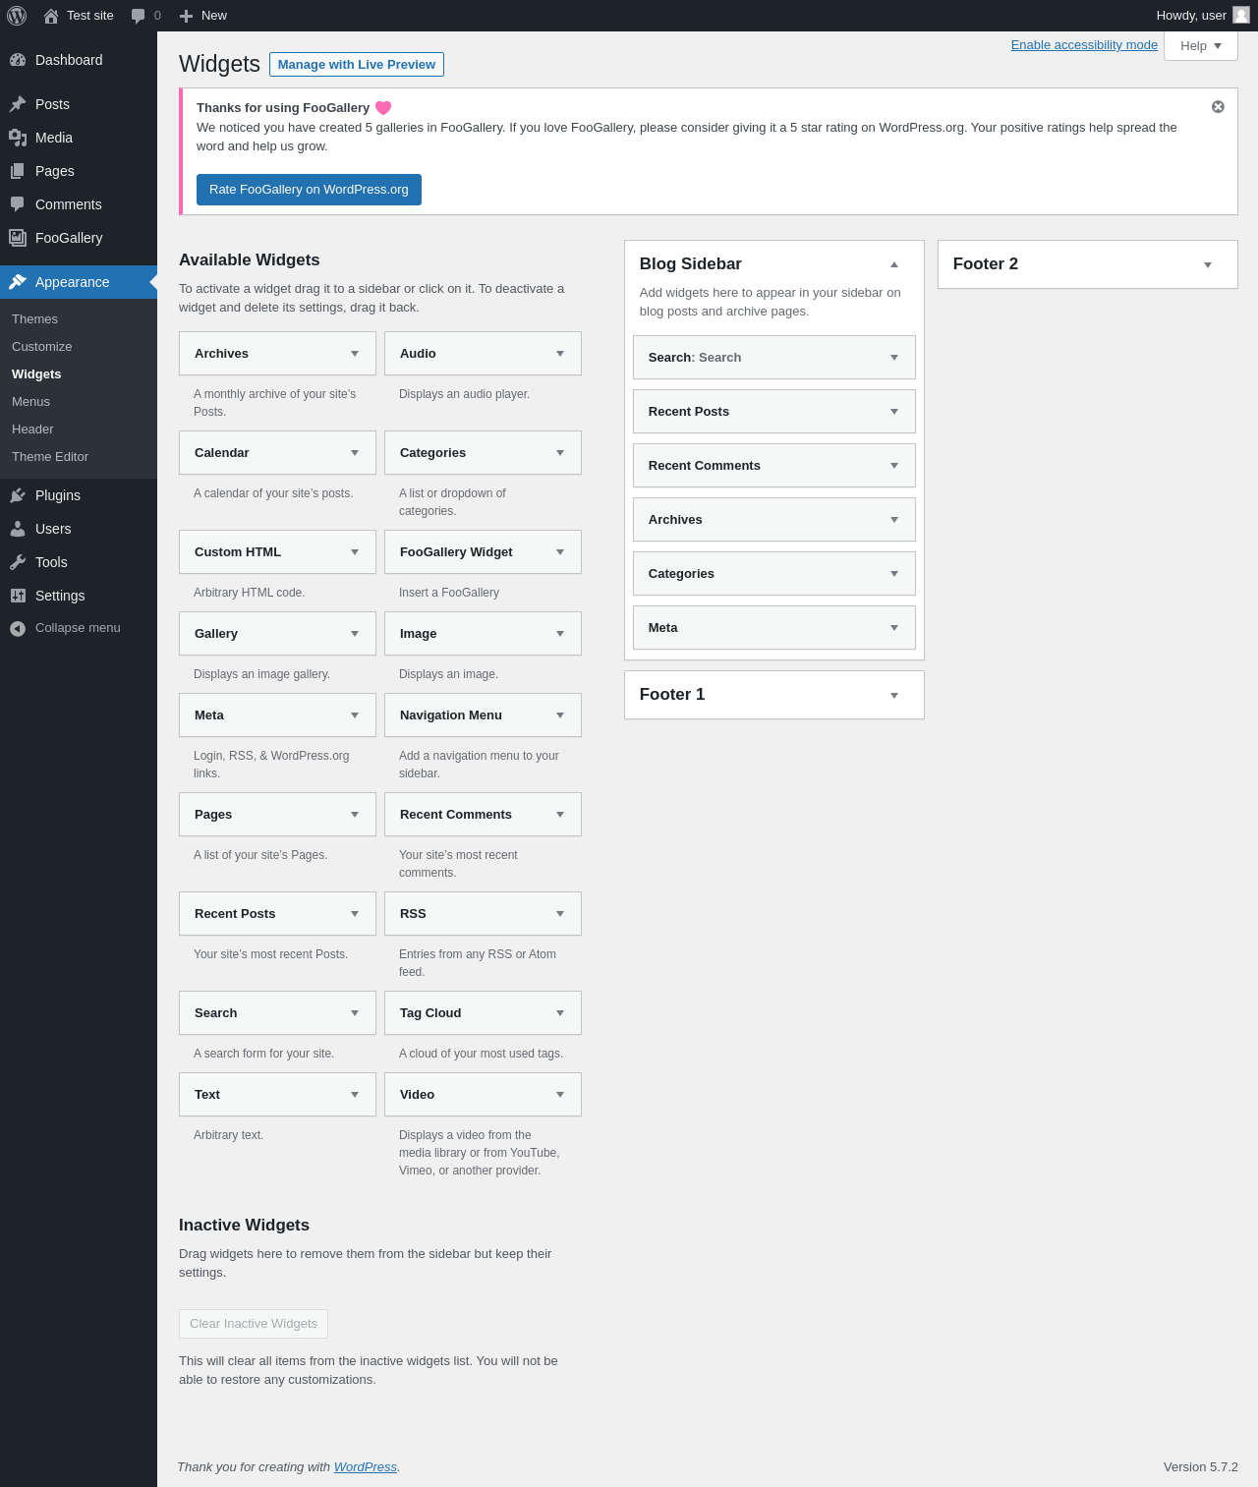Open the Howdy, user account menu
1258x1487 pixels.
click(1202, 16)
